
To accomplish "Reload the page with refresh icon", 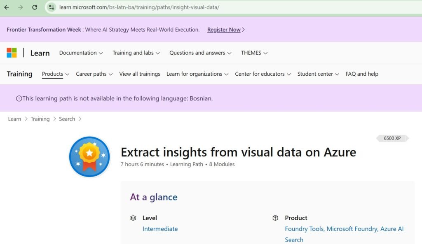I will [35, 7].
